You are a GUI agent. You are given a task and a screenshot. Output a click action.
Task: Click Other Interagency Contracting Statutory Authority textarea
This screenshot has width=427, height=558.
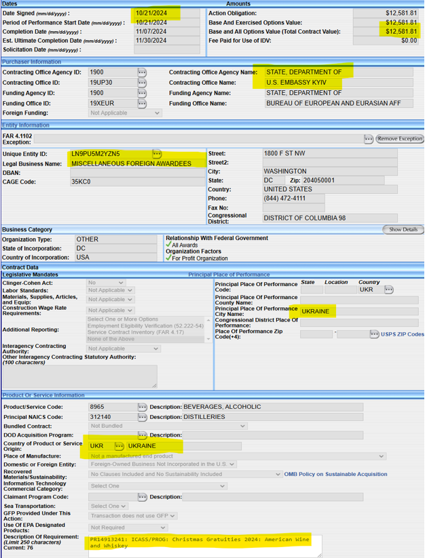[80, 376]
